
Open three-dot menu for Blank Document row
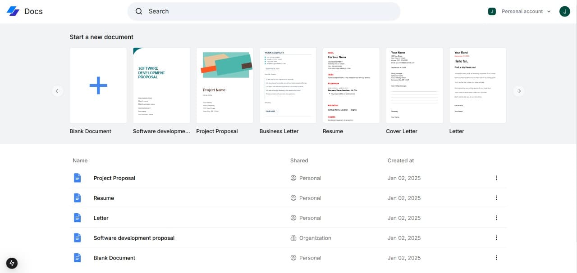click(496, 258)
